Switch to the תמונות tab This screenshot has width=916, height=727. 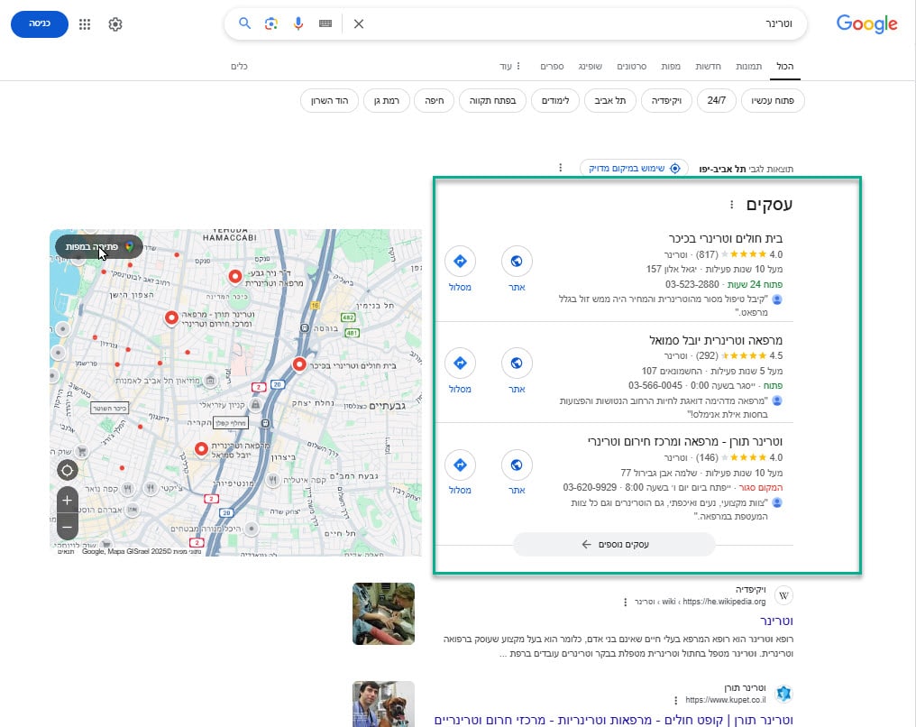(748, 66)
